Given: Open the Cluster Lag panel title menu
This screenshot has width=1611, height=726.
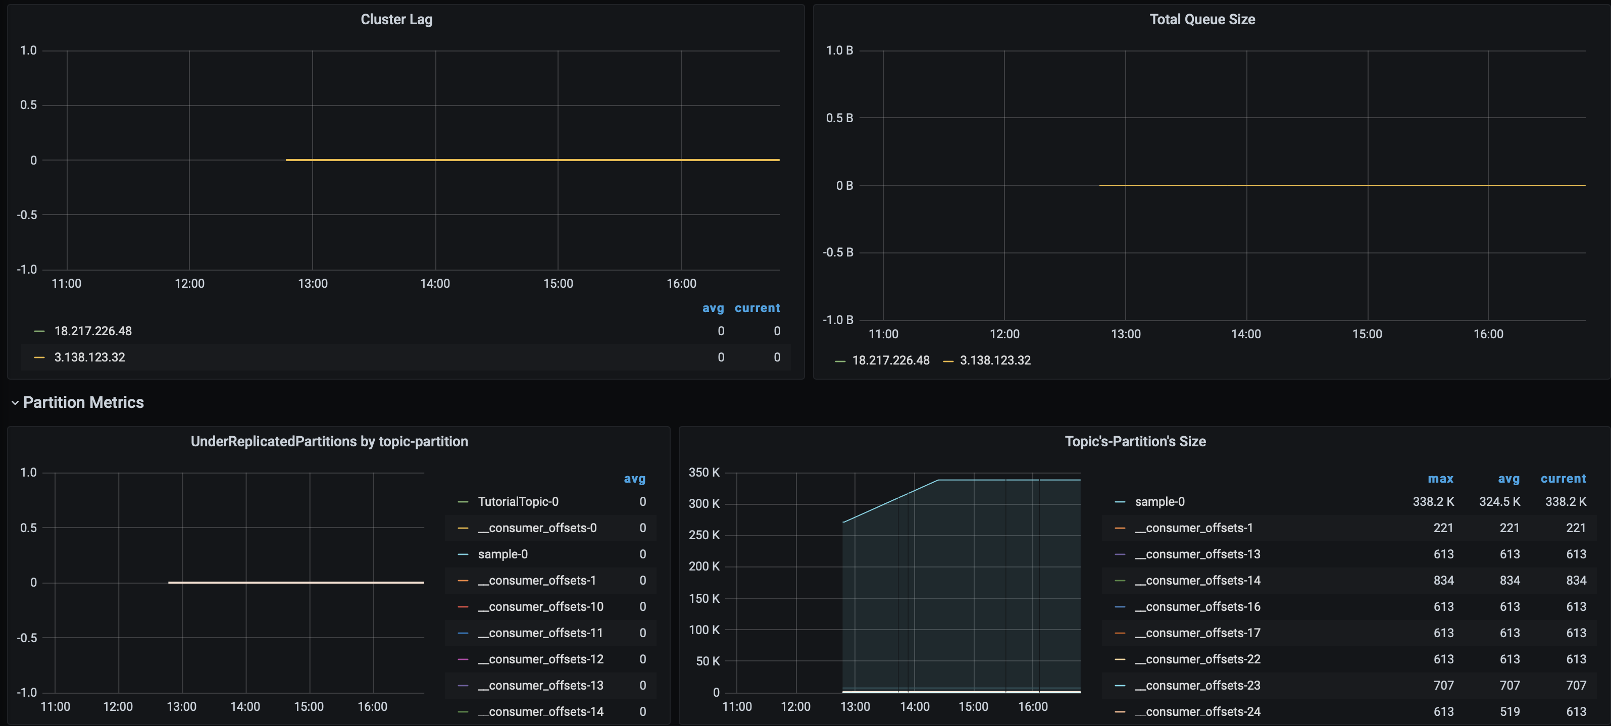Looking at the screenshot, I should (x=396, y=19).
